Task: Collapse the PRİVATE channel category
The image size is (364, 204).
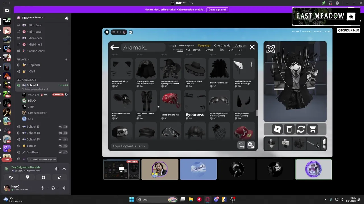Action: [x=23, y=59]
